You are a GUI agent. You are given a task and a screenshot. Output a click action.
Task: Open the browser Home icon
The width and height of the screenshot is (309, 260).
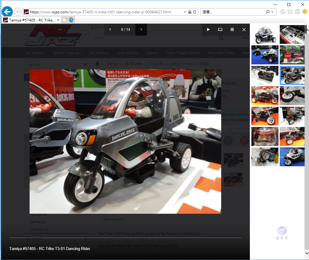click(282, 12)
